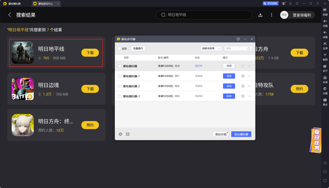Open emulator settings (设置) in the sidebar
Image resolution: width=329 pixels, height=188 pixels.
tap(325, 90)
